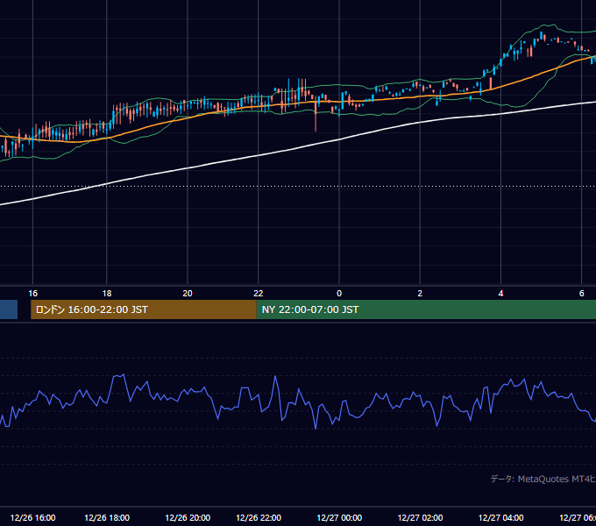
Task: Select the 12/26 18:00 date label
Action: [x=107, y=517]
